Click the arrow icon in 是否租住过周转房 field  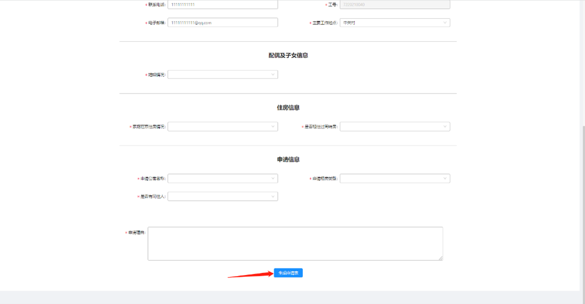tap(445, 127)
